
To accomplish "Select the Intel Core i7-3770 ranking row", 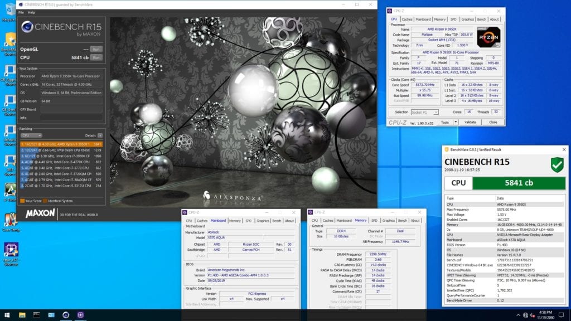I will pyautogui.click(x=61, y=168).
